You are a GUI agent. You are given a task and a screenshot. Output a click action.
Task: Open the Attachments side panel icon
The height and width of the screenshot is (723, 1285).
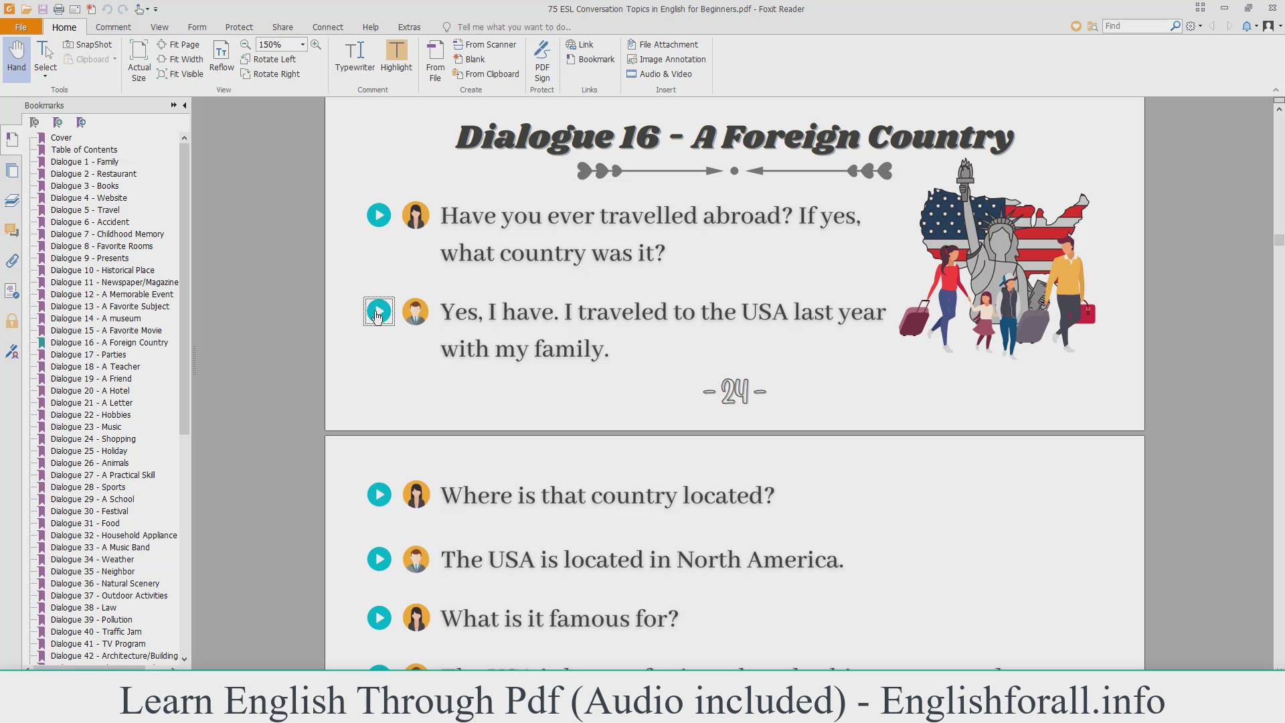pos(12,261)
